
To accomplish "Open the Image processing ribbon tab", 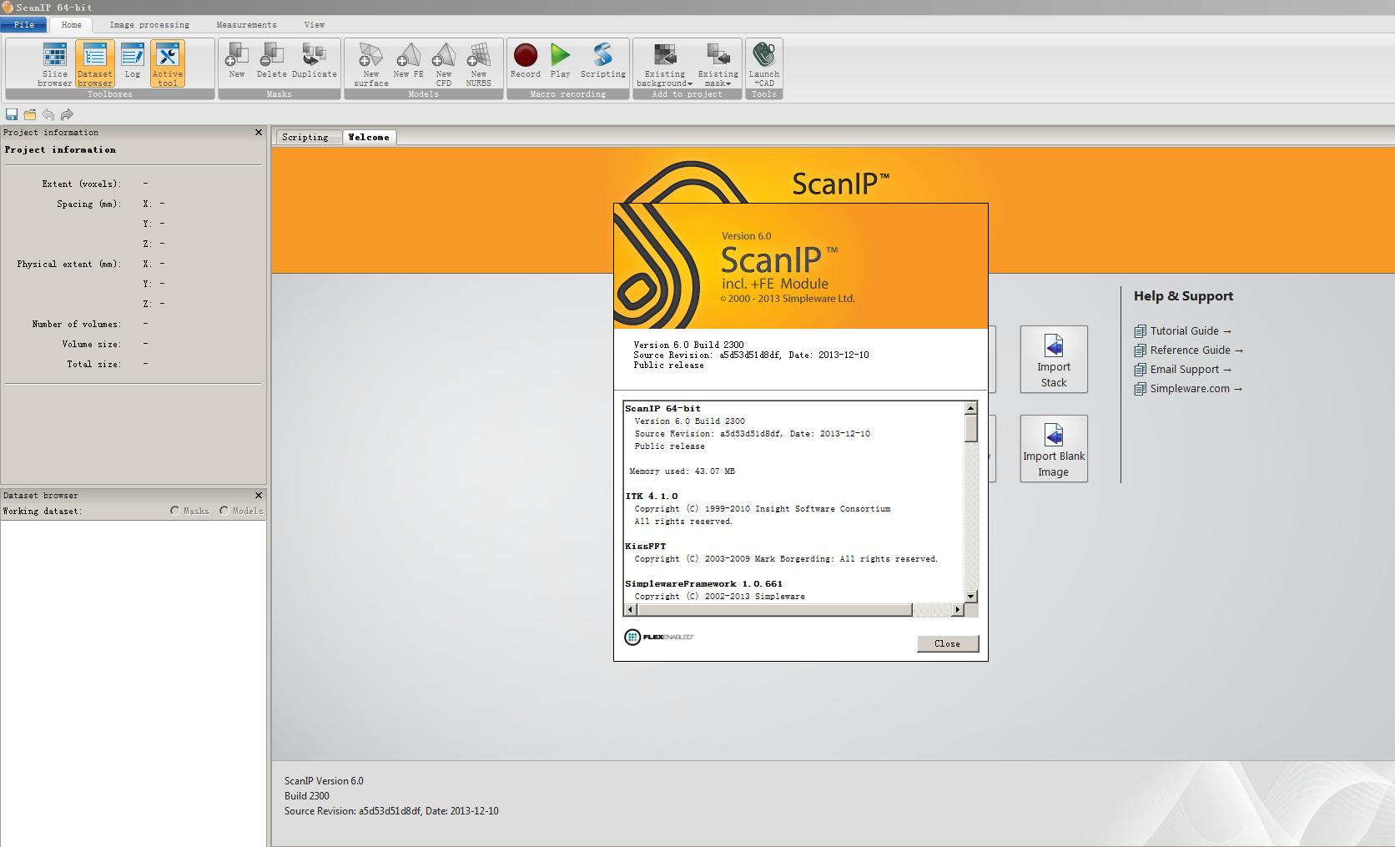I will [x=149, y=25].
